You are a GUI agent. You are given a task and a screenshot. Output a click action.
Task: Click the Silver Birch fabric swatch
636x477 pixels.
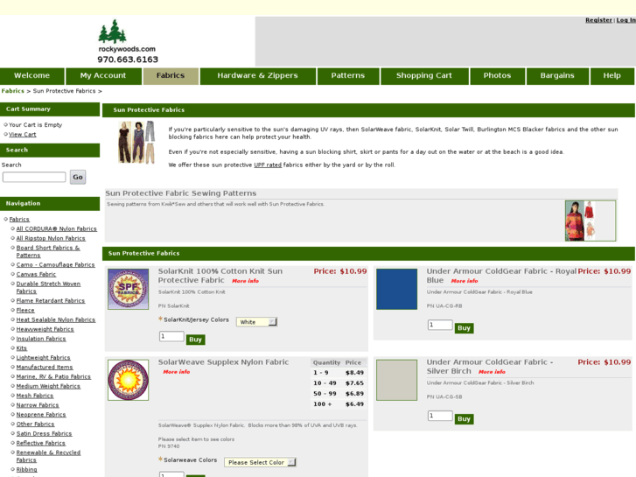pos(396,380)
